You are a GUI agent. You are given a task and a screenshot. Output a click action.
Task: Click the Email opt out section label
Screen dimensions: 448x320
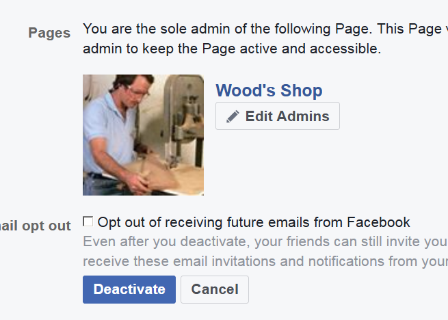38,226
